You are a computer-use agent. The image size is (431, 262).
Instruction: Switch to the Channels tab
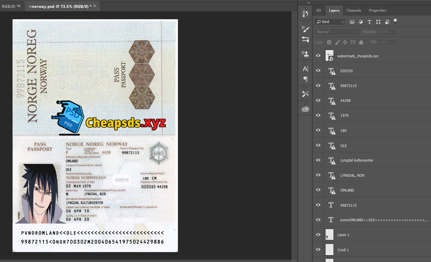coord(354,10)
